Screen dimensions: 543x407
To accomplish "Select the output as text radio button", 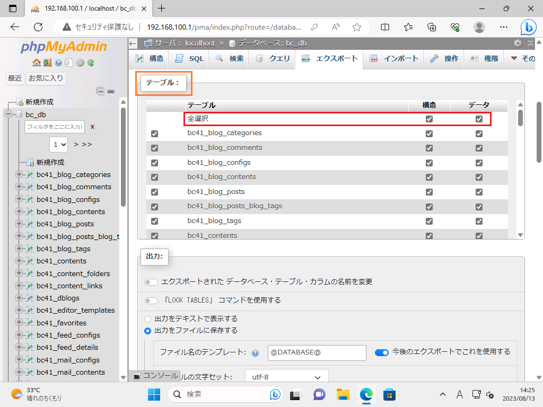I will [148, 319].
